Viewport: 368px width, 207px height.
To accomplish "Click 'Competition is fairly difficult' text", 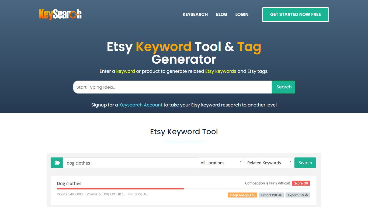I will tap(268, 183).
